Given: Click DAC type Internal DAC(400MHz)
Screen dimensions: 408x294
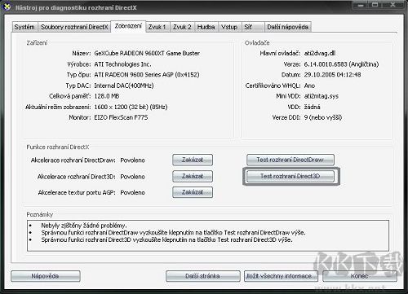Looking at the screenshot, I should point(124,86).
